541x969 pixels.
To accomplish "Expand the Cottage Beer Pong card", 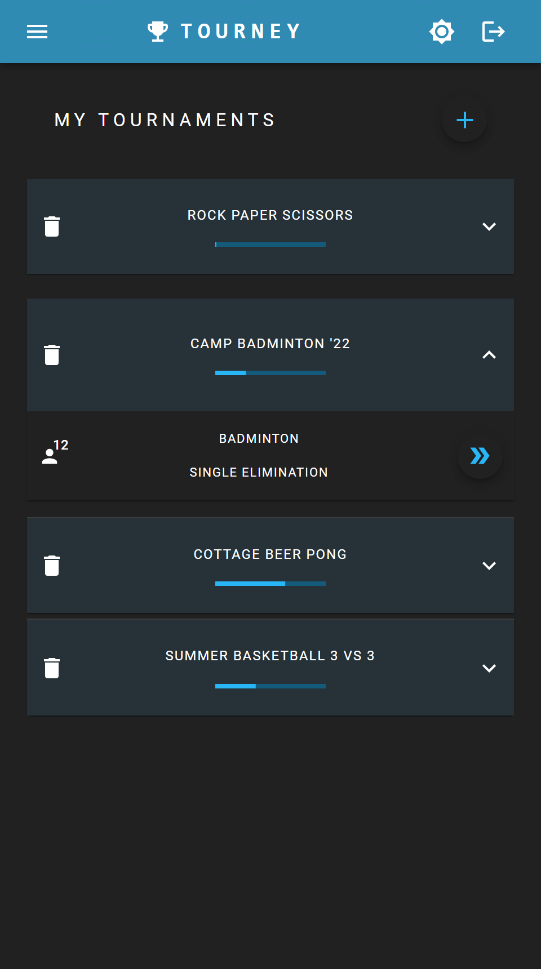I will coord(489,566).
